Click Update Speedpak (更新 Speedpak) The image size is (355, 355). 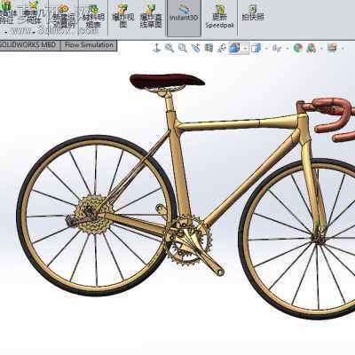[x=220, y=17]
